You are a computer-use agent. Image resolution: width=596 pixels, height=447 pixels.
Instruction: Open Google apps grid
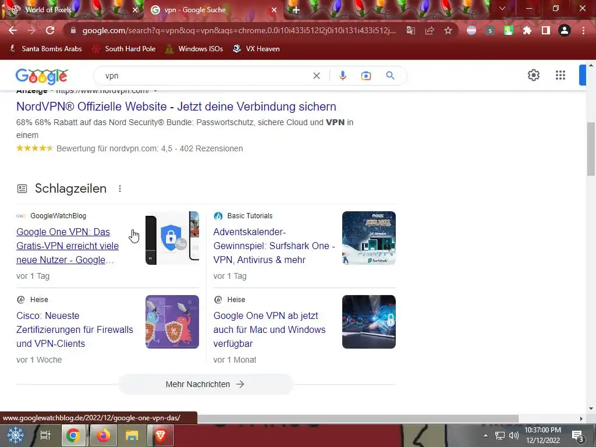point(560,75)
